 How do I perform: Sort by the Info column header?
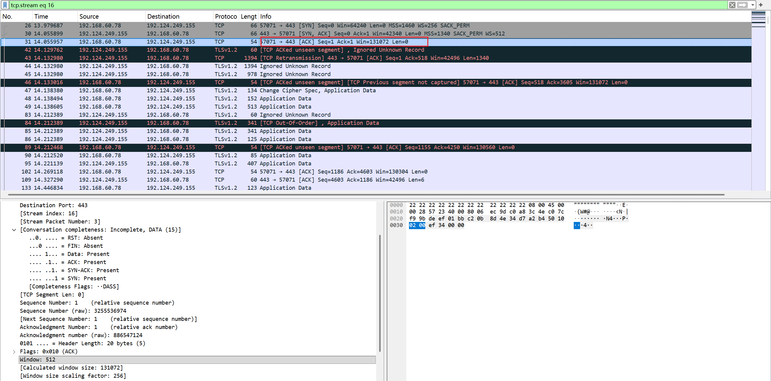504,17
